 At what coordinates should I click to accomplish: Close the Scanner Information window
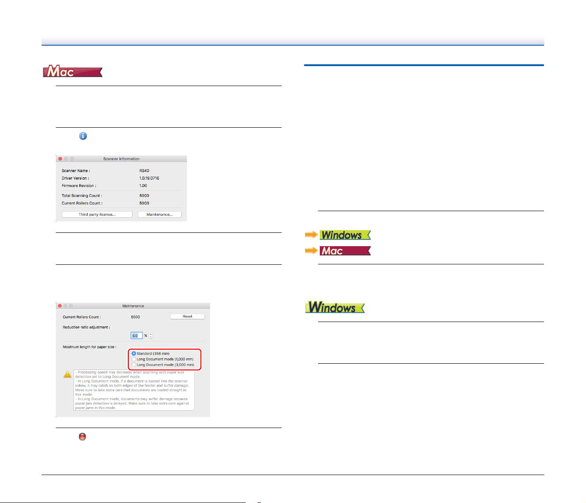click(60, 159)
